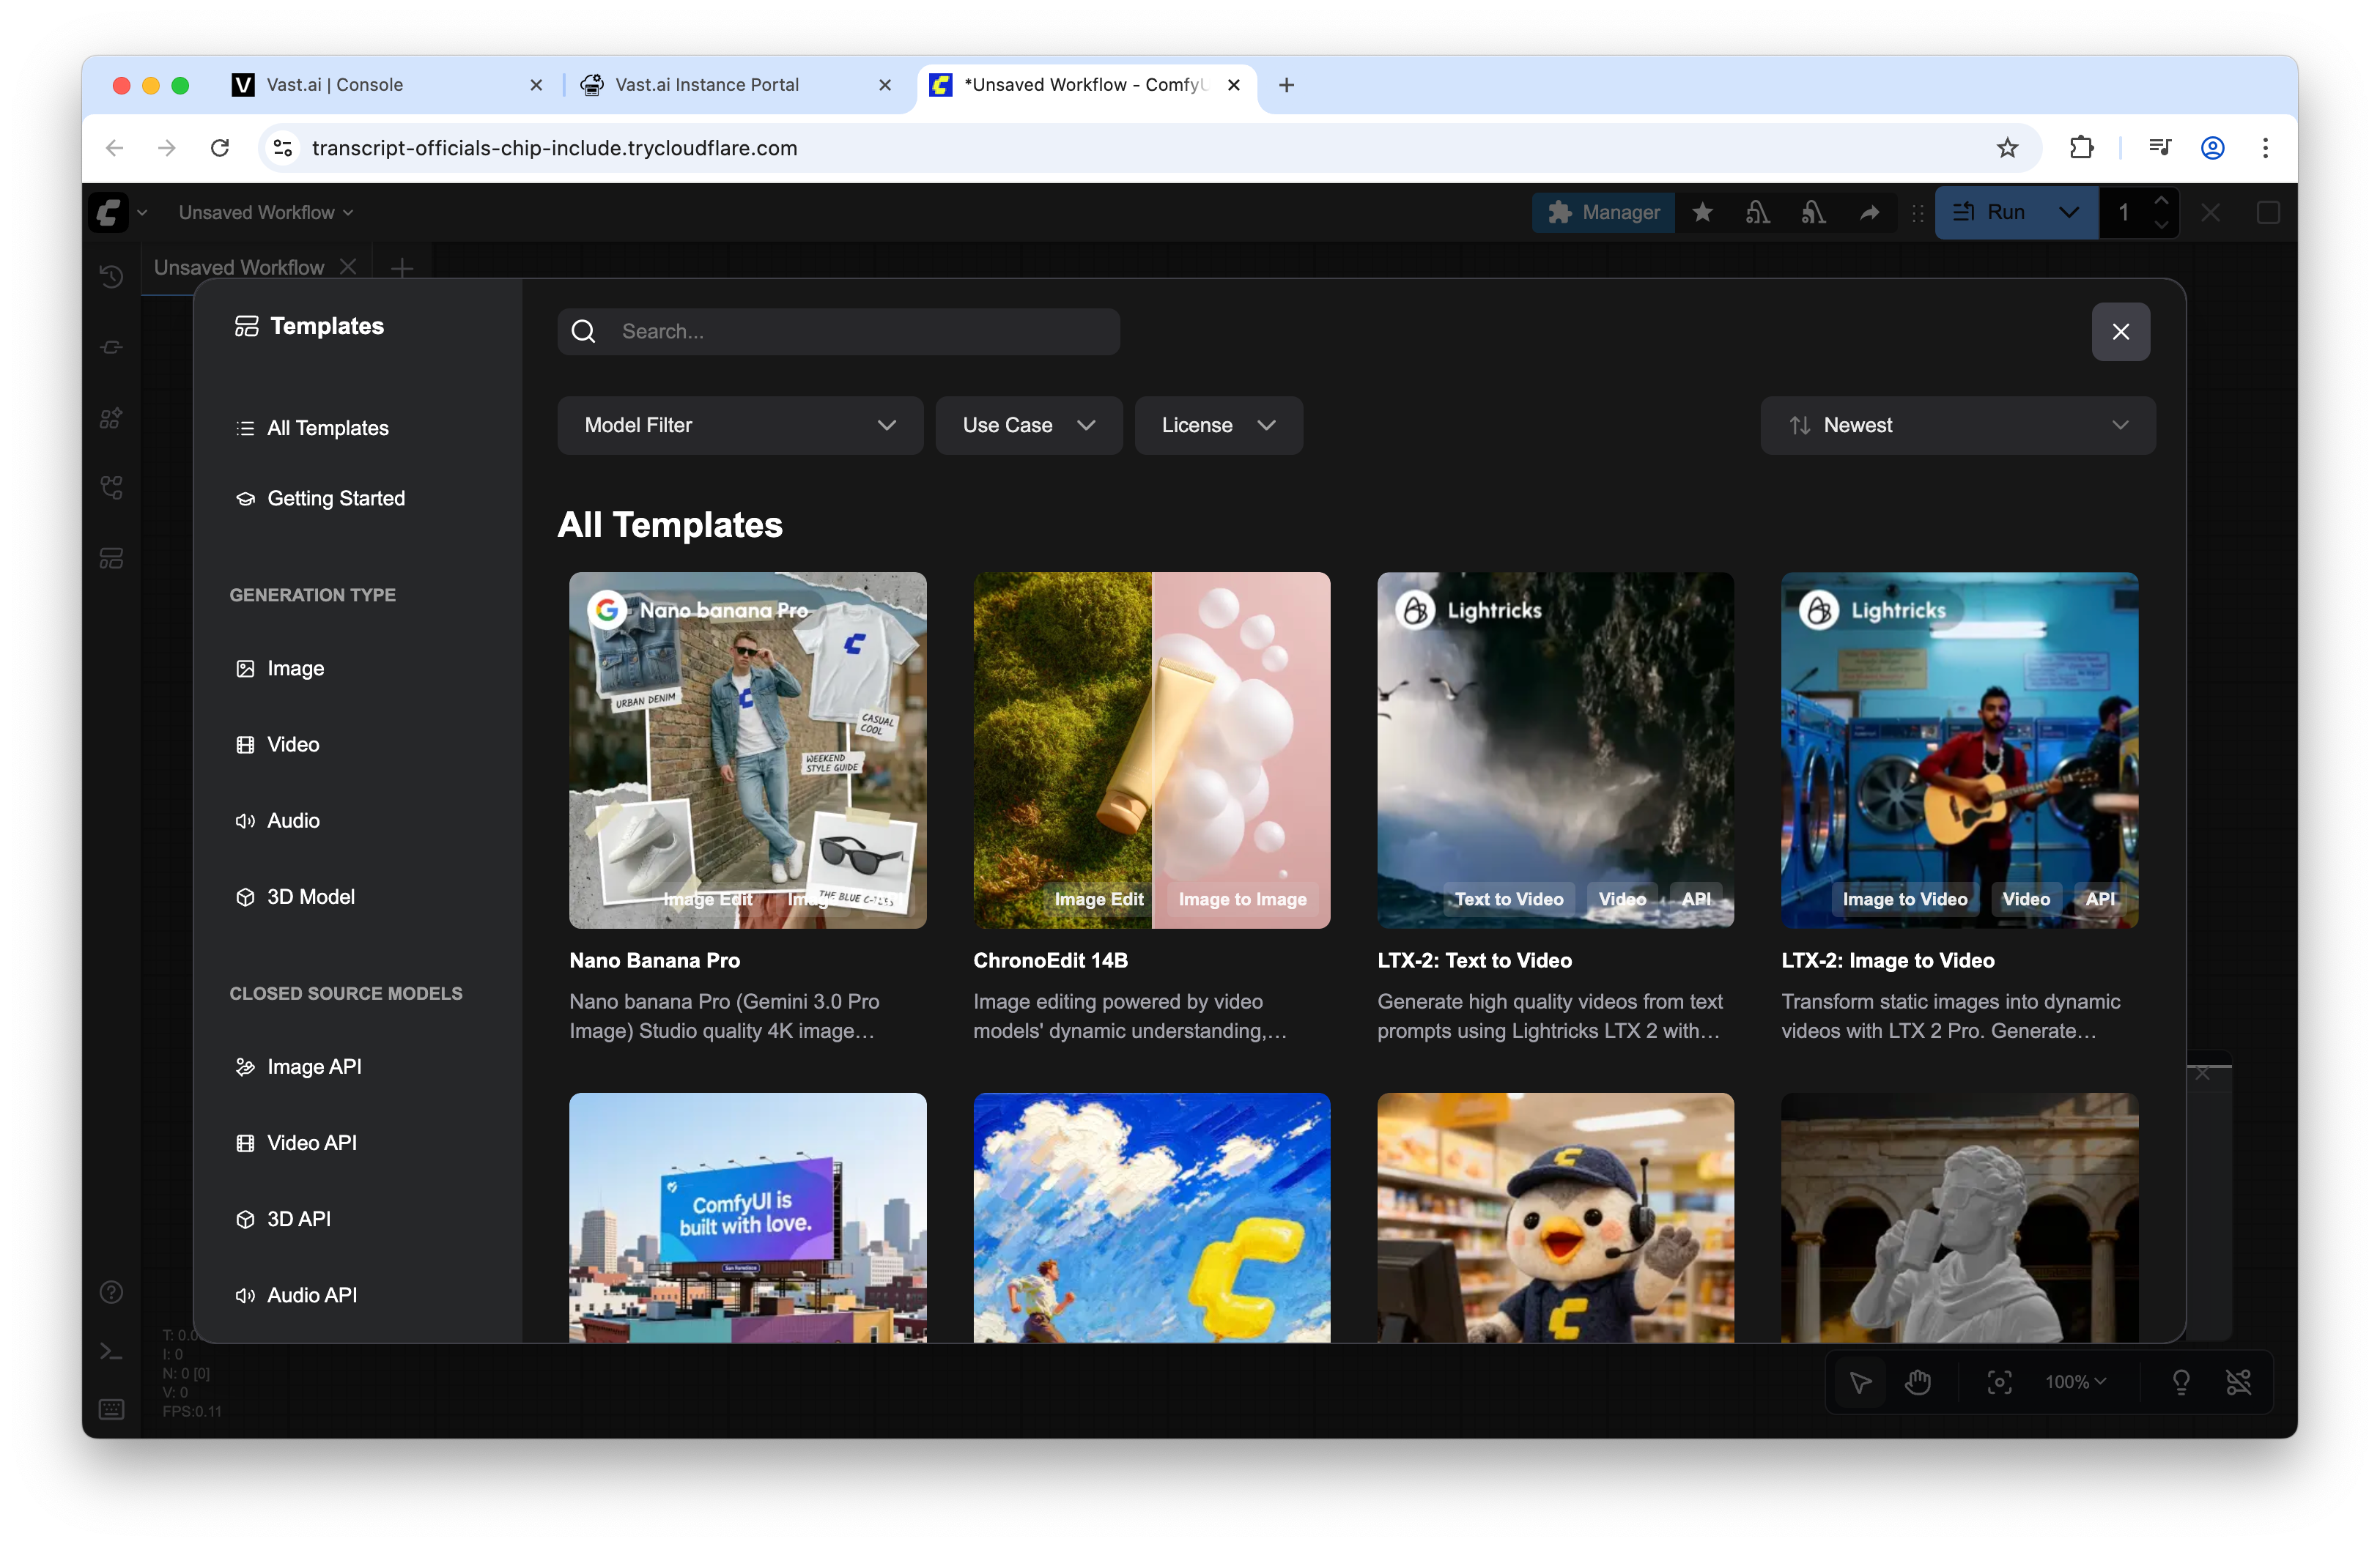Click the templates Search field

[x=838, y=332]
